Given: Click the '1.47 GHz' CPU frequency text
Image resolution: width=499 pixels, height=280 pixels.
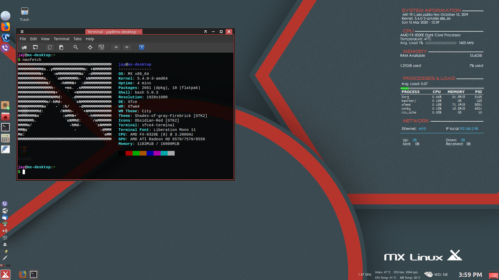Looking at the screenshot, I should (365, 275).
